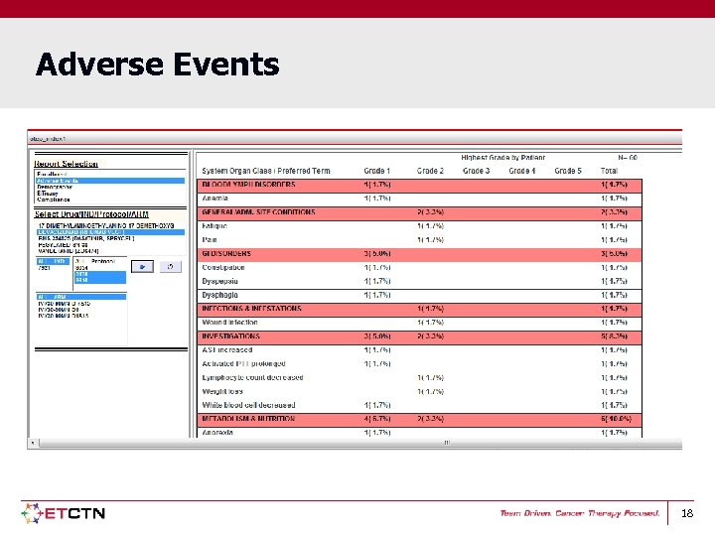Click the Fatigue row label

(214, 226)
